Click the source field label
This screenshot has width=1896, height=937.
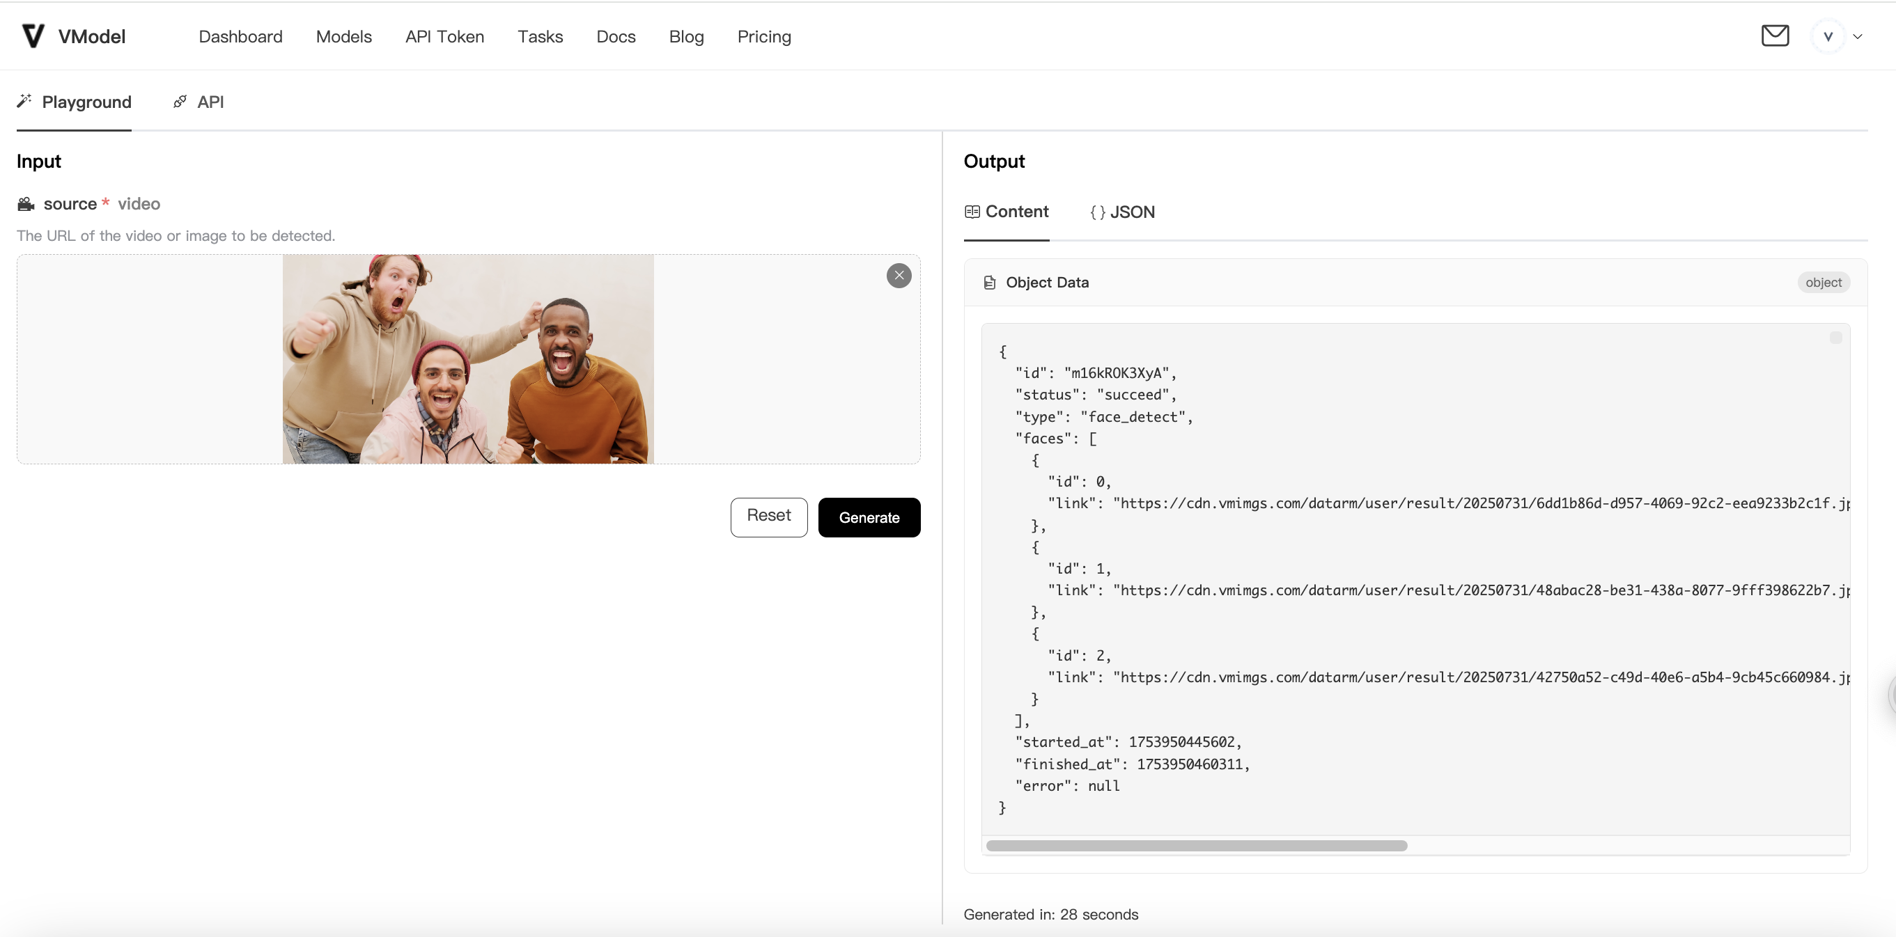[x=70, y=204]
